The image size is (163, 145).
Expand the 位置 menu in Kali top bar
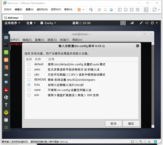[x=31, y=23]
